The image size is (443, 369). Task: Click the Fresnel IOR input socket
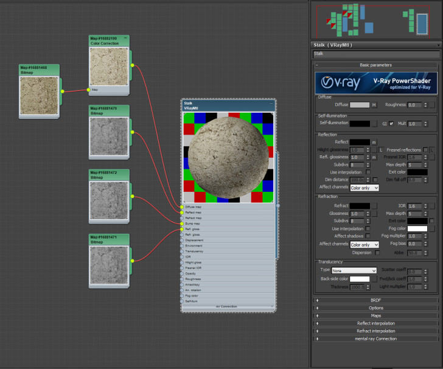pyautogui.click(x=182, y=268)
